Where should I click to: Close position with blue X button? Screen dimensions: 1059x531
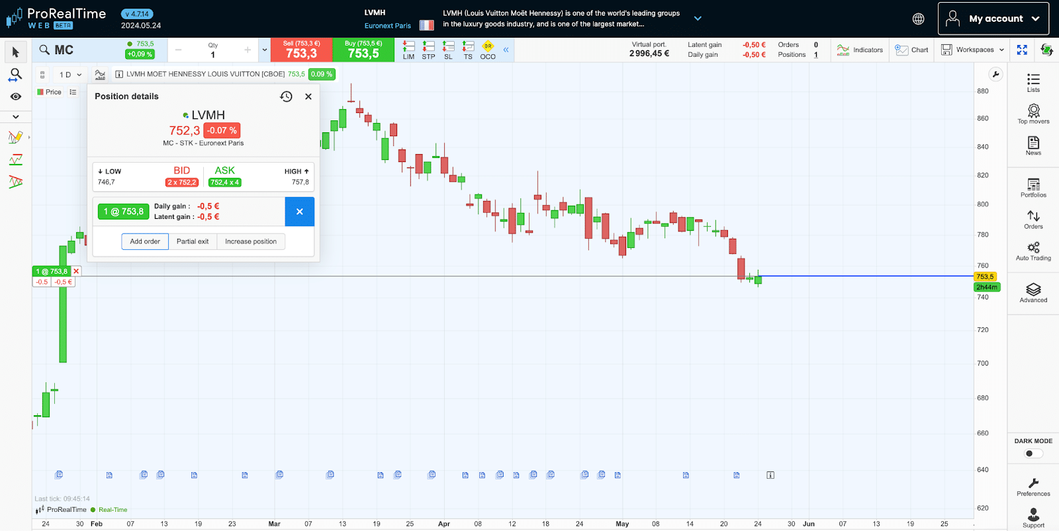[x=300, y=212]
